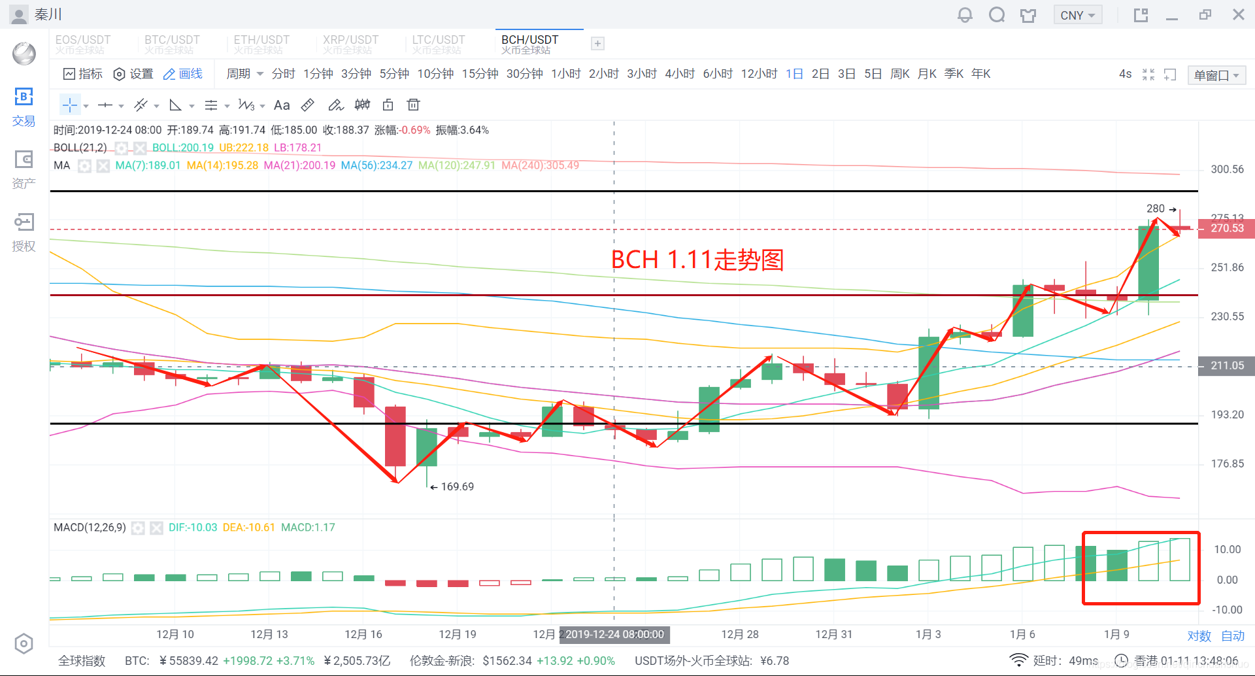The height and width of the screenshot is (676, 1255).
Task: Delete all drawings with trash icon
Action: [413, 105]
